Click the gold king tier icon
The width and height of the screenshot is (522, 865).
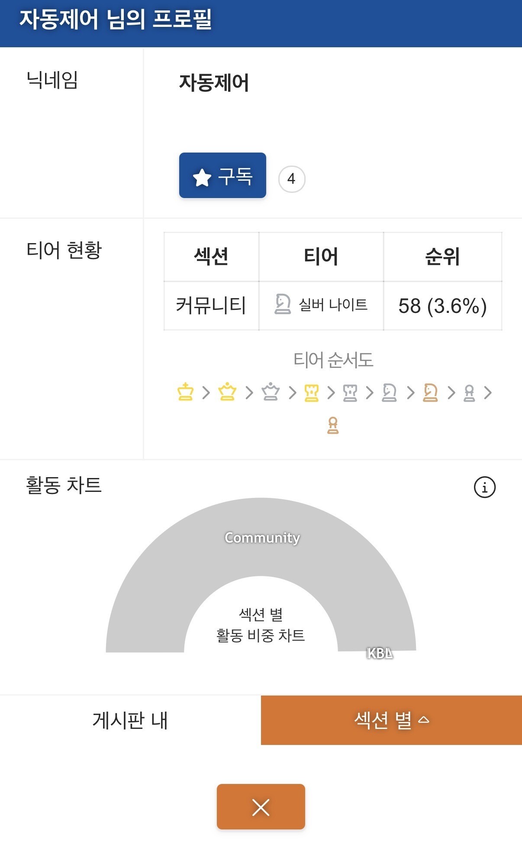click(x=185, y=392)
